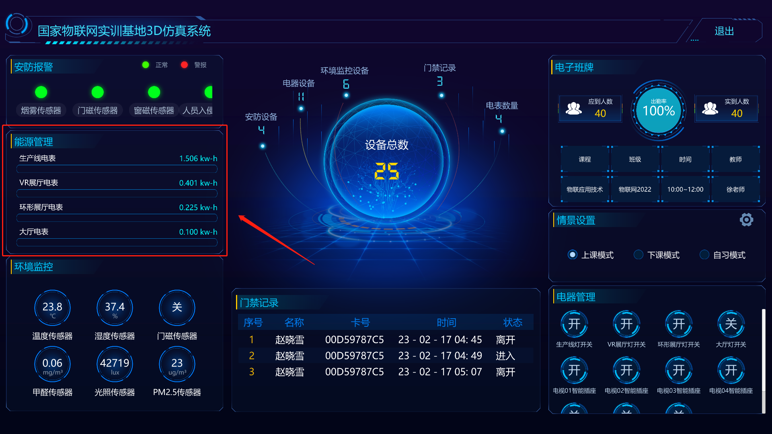Click the 电器管理 panel scrollbar

pyautogui.click(x=764, y=361)
